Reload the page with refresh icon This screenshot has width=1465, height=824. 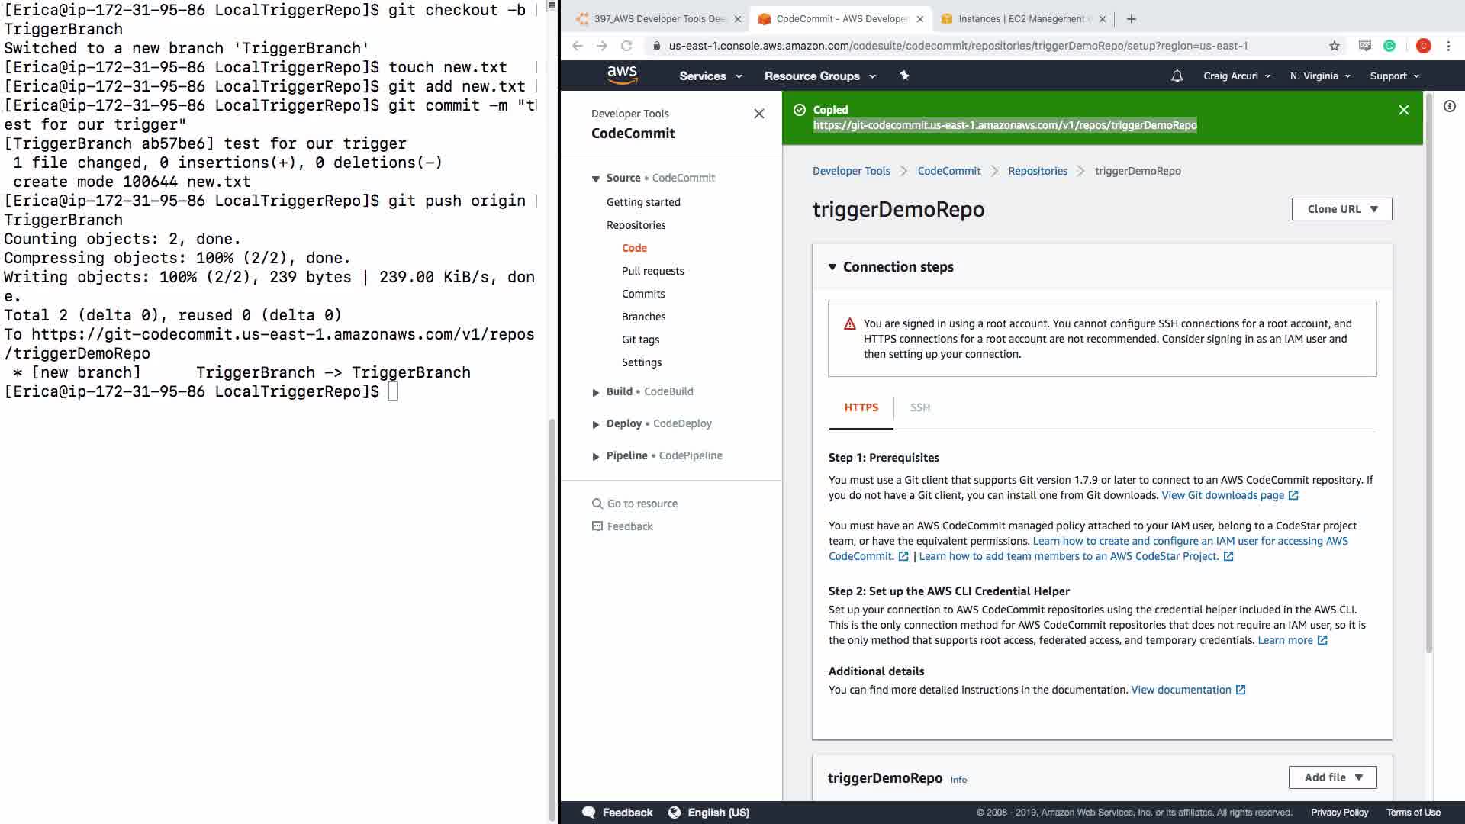pos(626,46)
